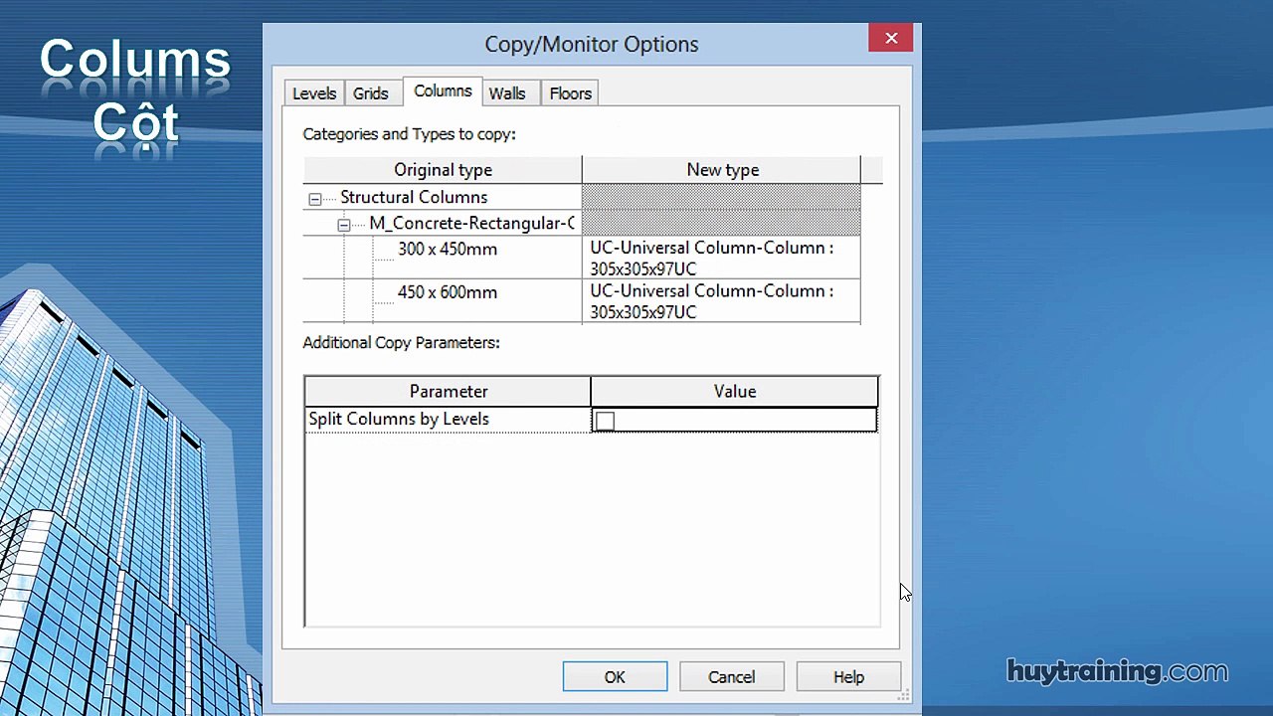Collapse the M_Concrete-Rectangular node
Screen dimensions: 1273x716
coord(344,225)
